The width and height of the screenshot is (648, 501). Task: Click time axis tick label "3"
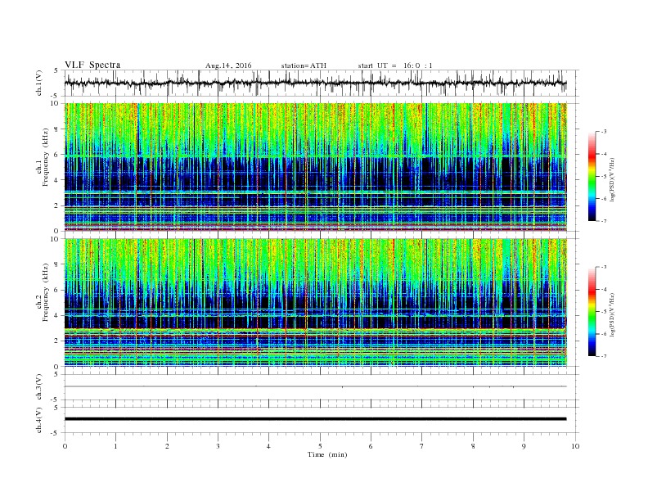coord(218,446)
